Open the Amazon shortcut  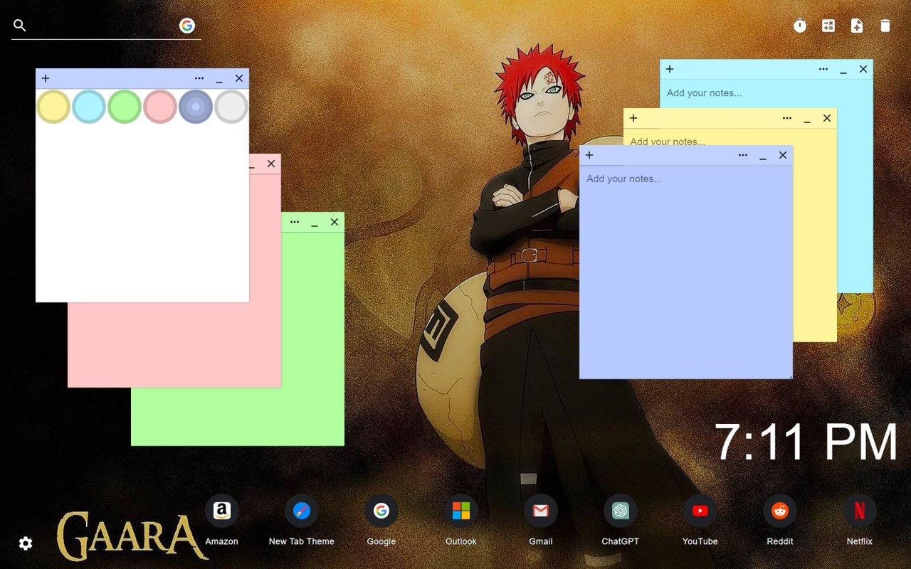coord(221,519)
